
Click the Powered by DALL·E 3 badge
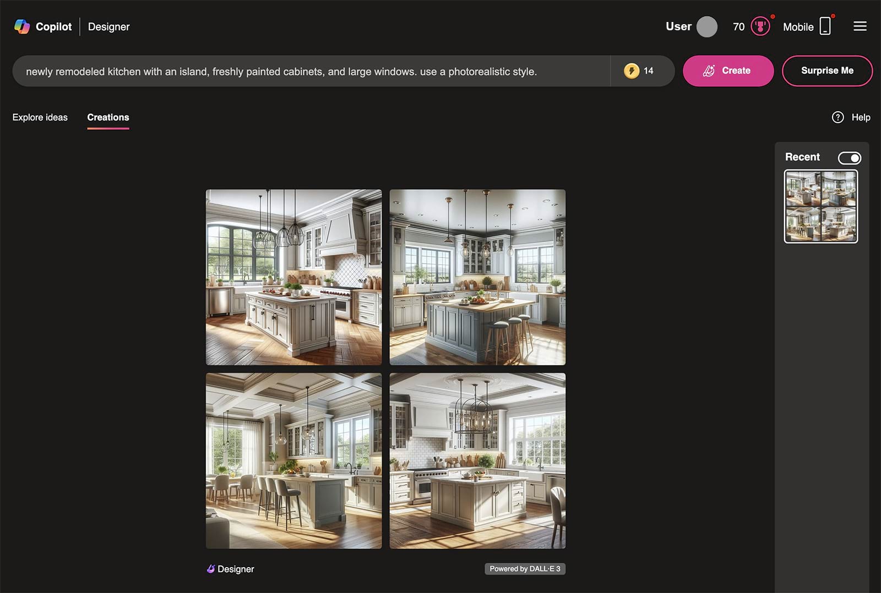[525, 569]
